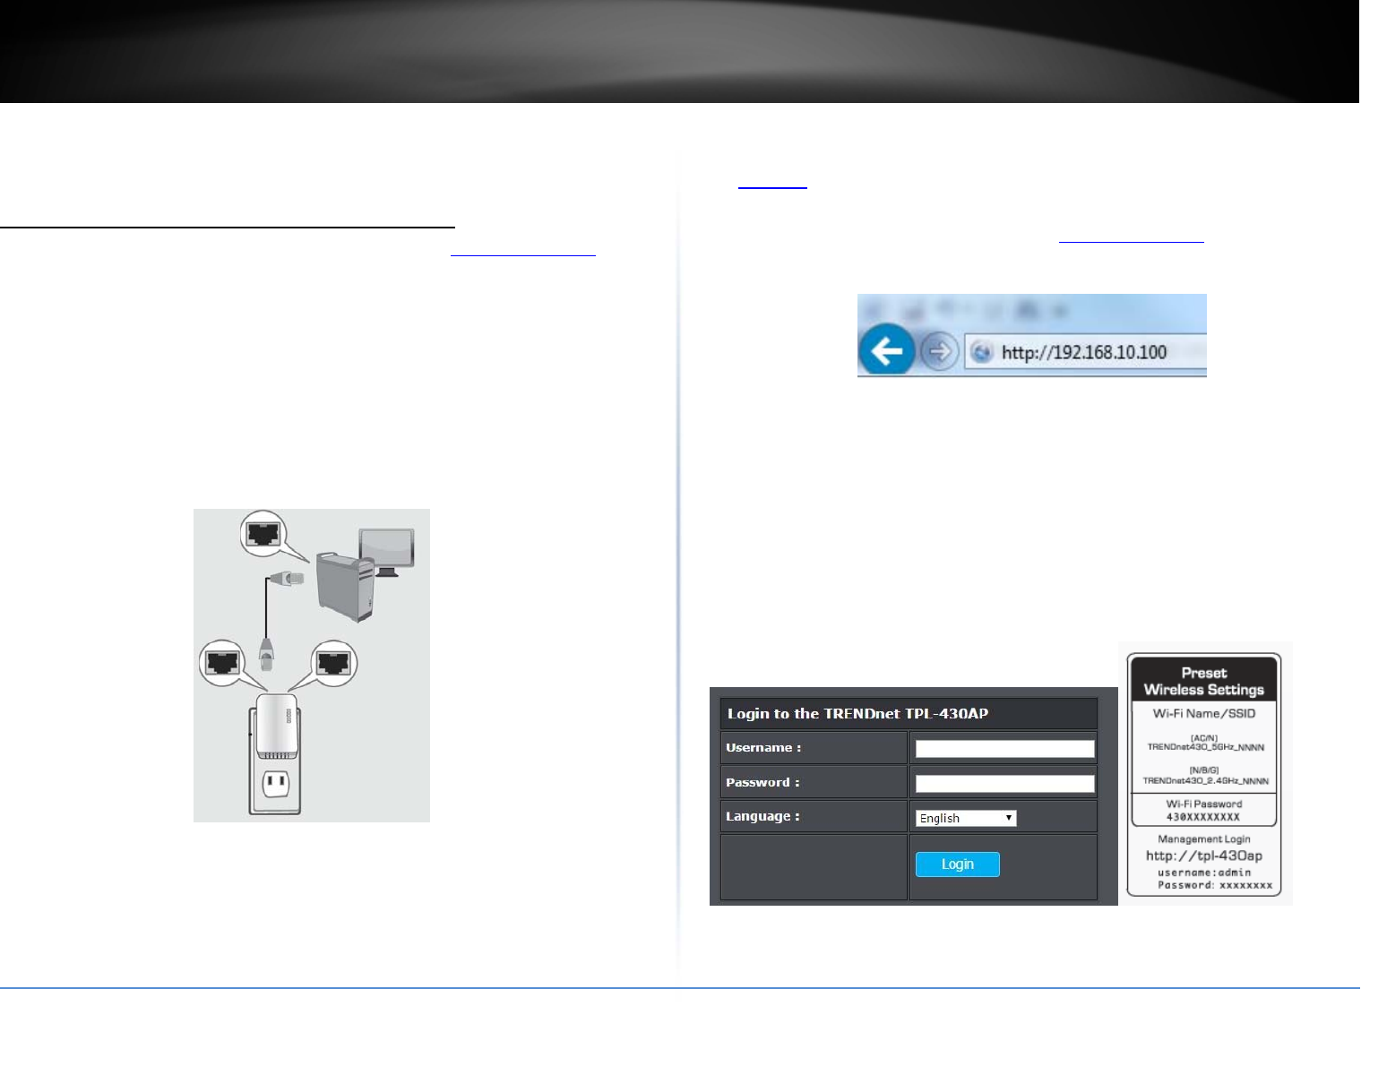Image resolution: width=1387 pixels, height=1075 pixels.
Task: Click the Internet Explorer page icon in address bar
Action: pyautogui.click(x=982, y=352)
